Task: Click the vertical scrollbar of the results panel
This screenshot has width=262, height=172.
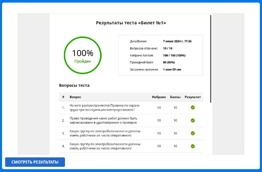Action: pos(211,58)
